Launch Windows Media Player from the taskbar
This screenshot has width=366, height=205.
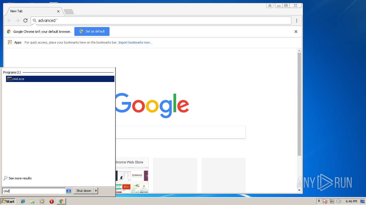42,201
